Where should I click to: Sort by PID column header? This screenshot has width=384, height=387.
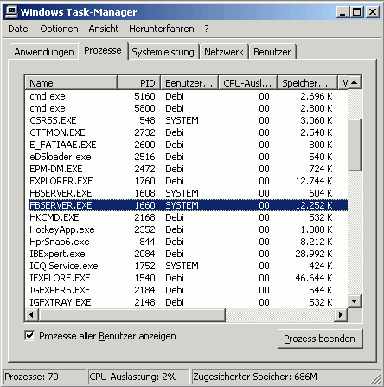click(x=138, y=83)
